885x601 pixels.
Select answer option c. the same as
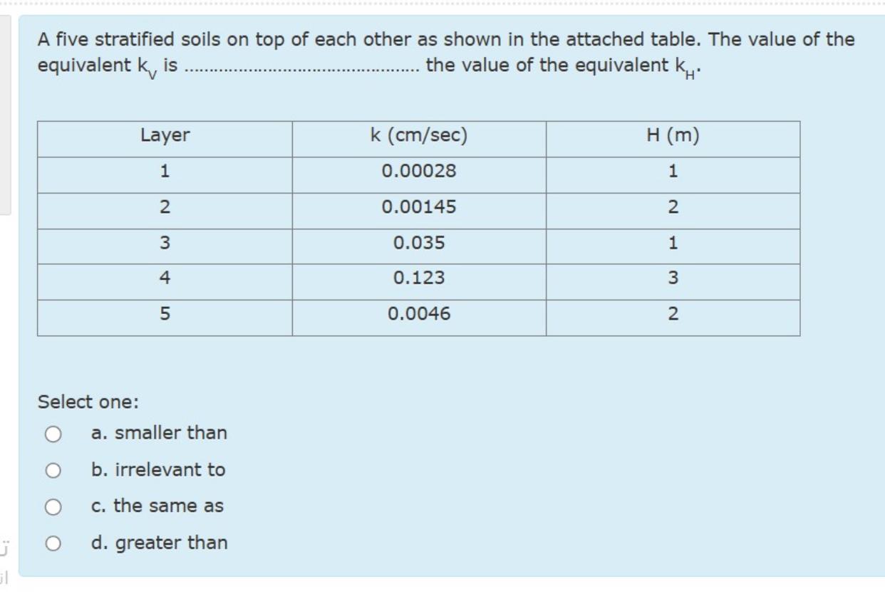tap(54, 506)
